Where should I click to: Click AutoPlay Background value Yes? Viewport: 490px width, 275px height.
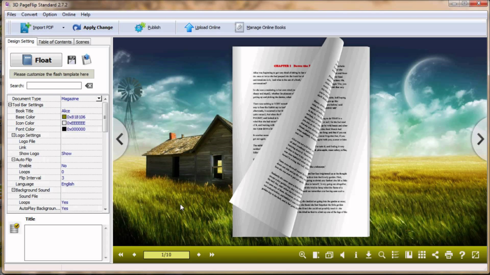[x=65, y=208]
